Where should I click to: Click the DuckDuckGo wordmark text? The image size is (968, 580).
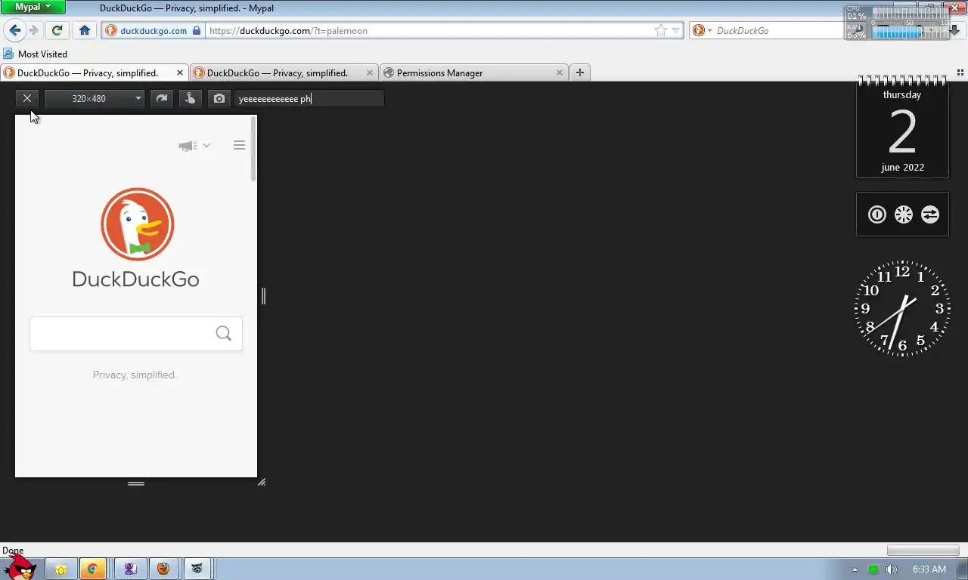click(135, 279)
